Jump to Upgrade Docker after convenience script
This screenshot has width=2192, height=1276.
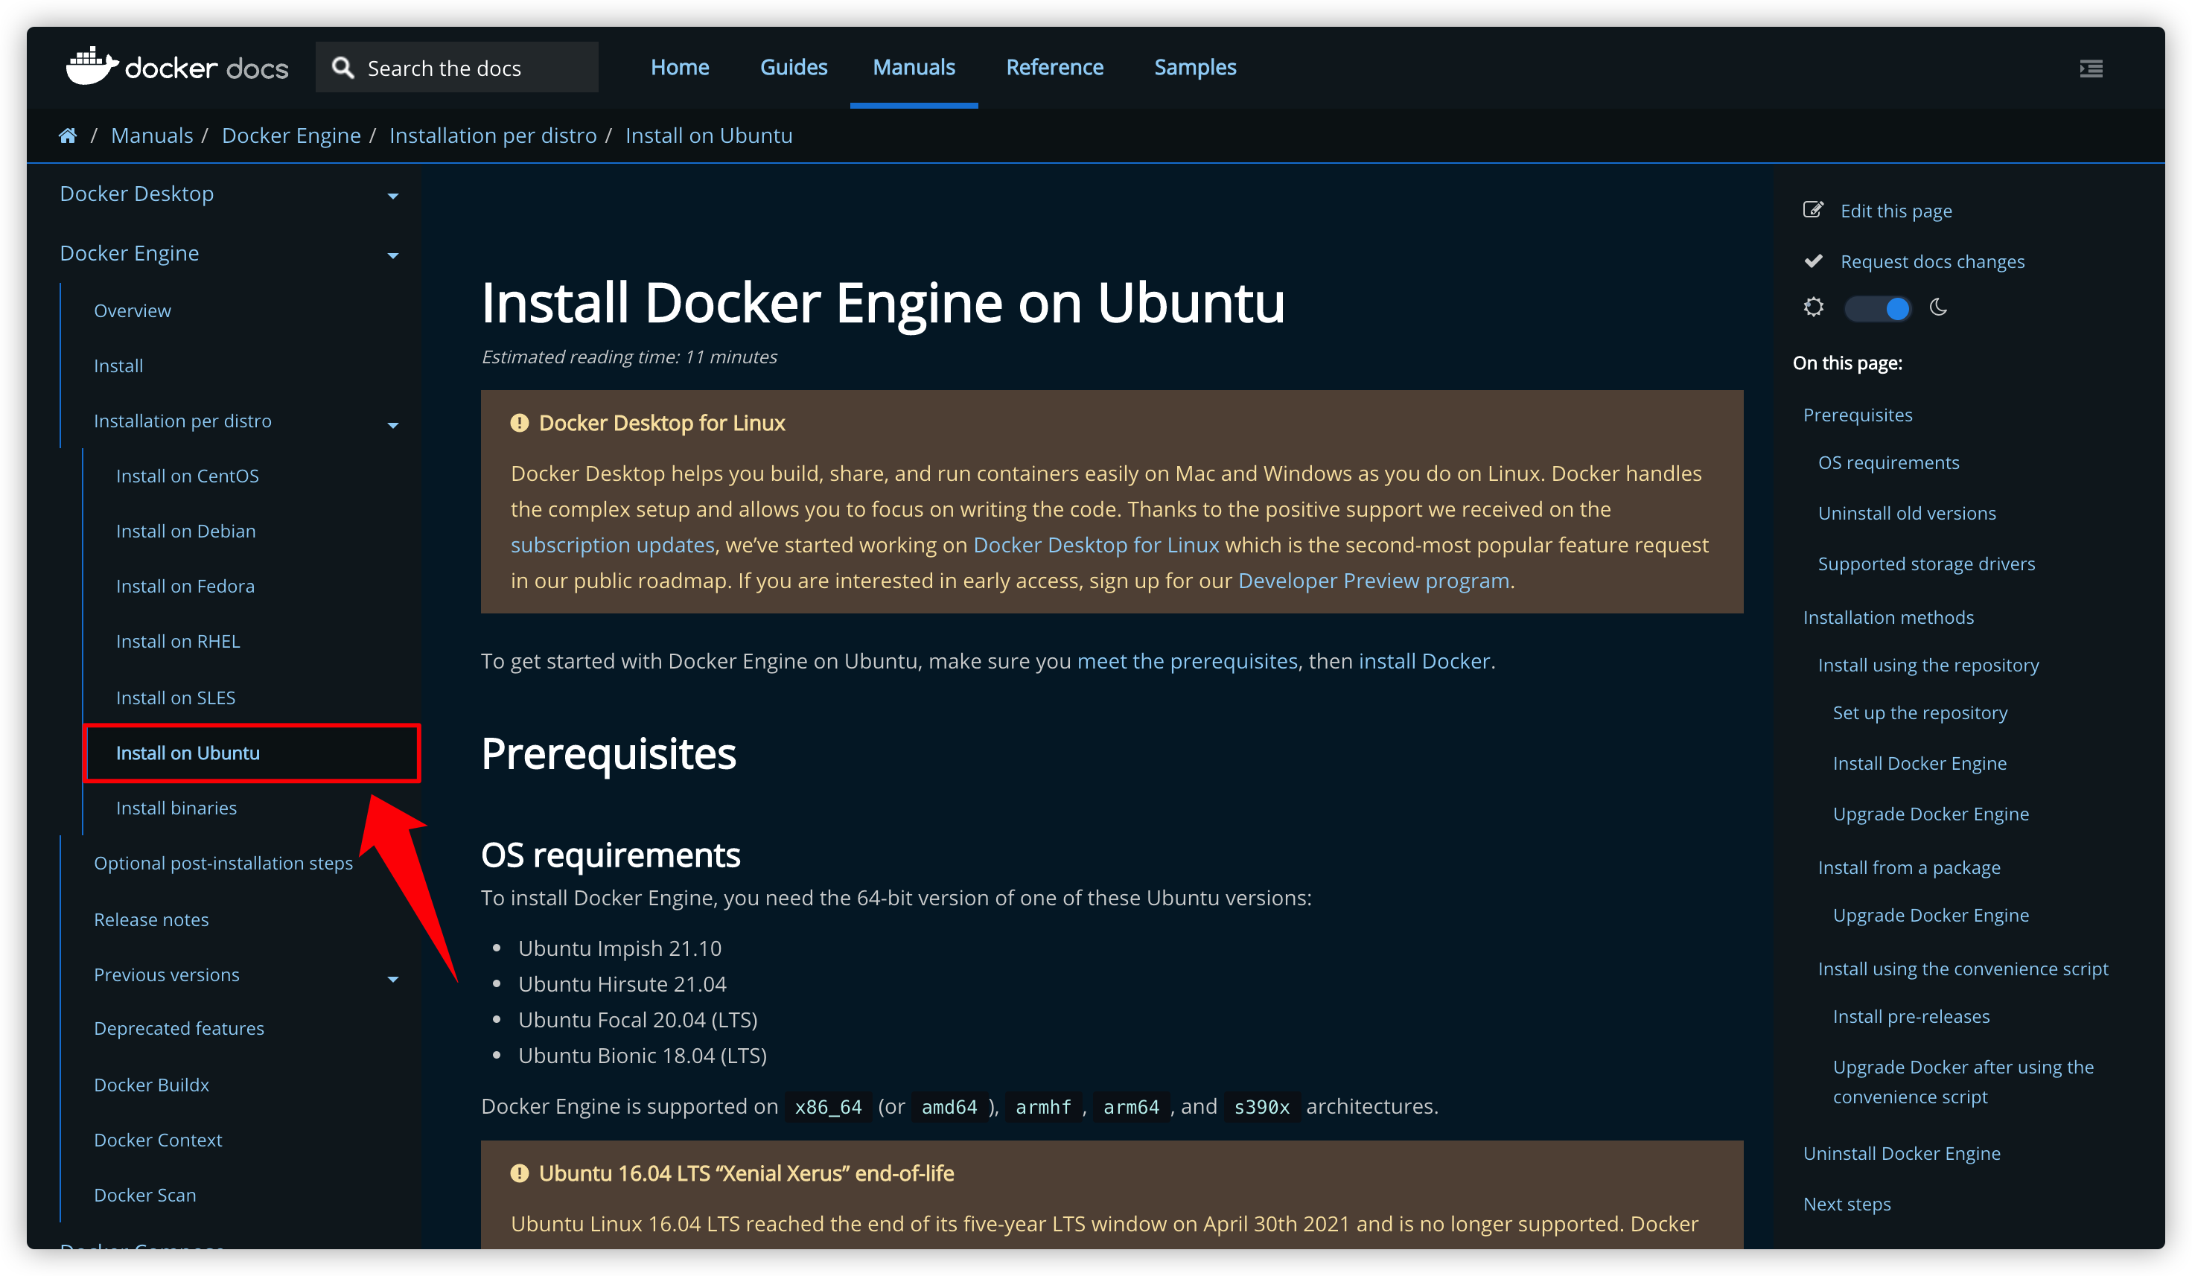(1963, 1082)
